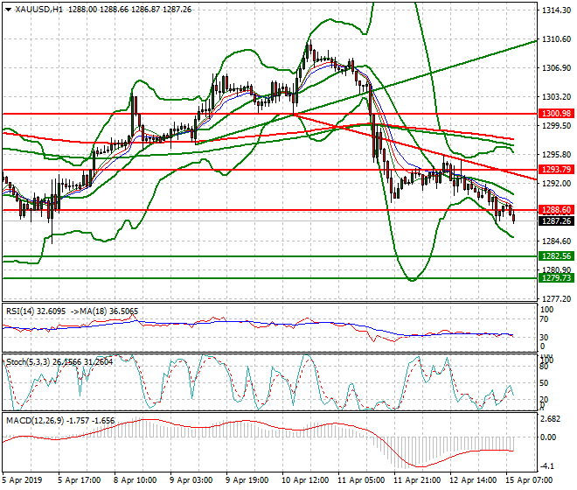Click the 9 Apr 03:00 time axis label

pyautogui.click(x=191, y=480)
